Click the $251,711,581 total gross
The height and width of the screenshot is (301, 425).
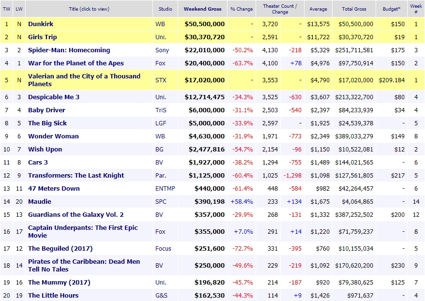[x=354, y=50]
